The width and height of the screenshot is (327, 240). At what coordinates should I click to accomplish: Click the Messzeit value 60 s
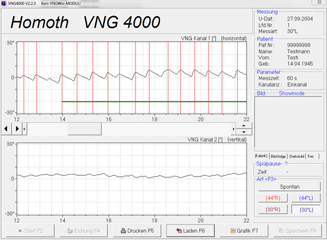292,78
